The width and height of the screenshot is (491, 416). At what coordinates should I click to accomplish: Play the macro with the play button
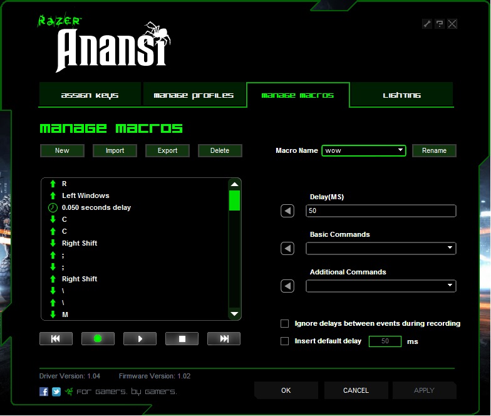pyautogui.click(x=140, y=338)
